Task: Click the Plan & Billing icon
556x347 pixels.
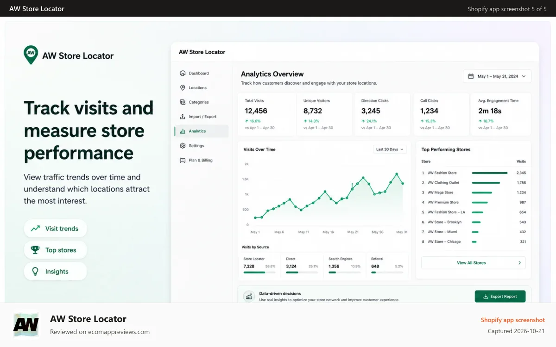Action: coord(182,160)
